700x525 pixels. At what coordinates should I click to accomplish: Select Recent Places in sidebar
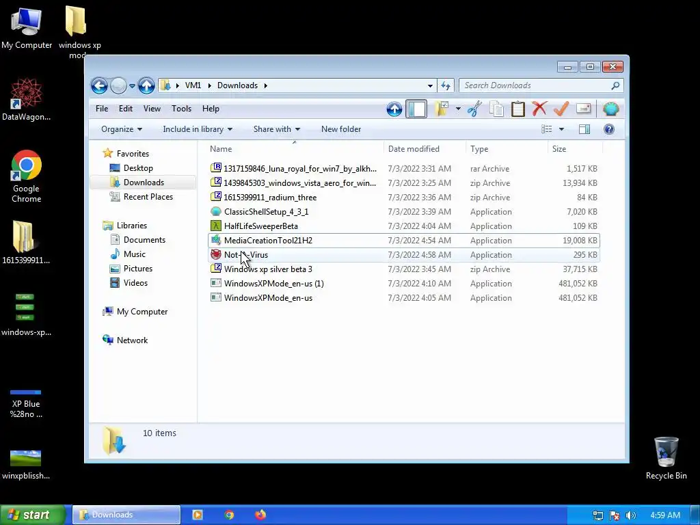click(148, 197)
